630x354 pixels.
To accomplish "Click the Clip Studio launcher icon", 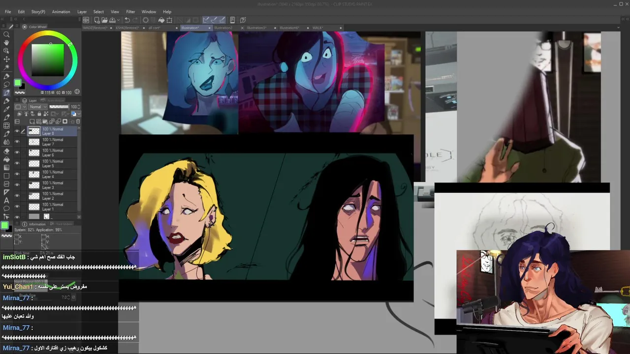I will [x=86, y=20].
